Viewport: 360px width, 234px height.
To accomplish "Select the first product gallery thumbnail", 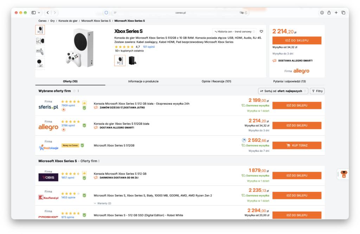I will (40, 30).
